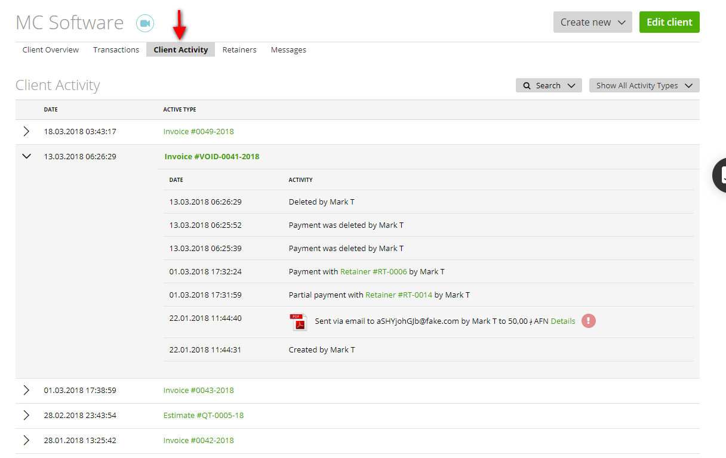Click the red exclamation warning icon

tap(589, 321)
